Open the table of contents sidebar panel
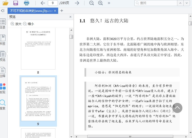Screen dimensions: 192x138 tap(3, 24)
